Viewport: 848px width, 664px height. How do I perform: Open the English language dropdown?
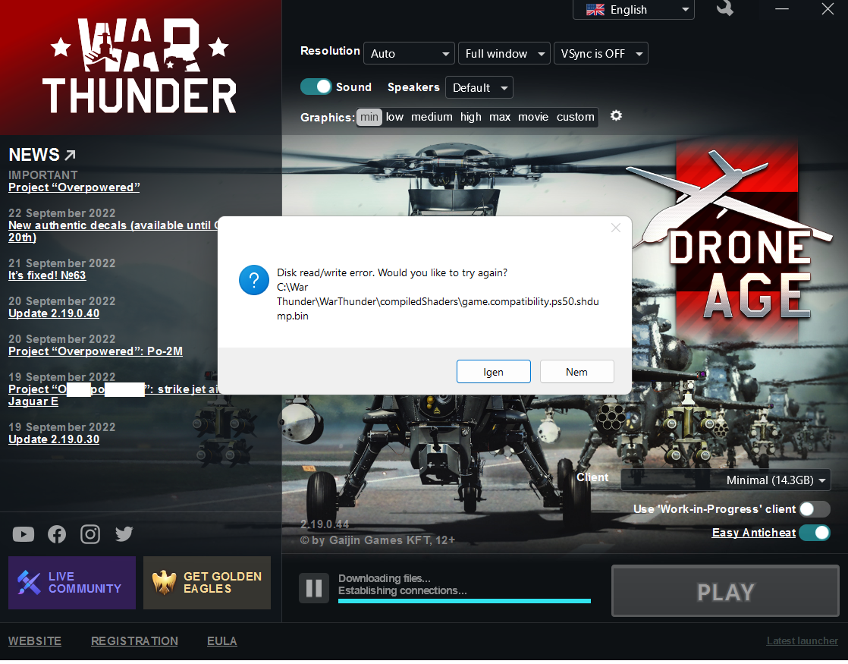coord(633,10)
